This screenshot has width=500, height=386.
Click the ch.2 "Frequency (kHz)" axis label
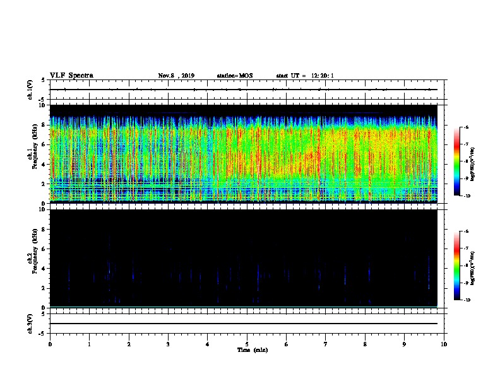35,251
